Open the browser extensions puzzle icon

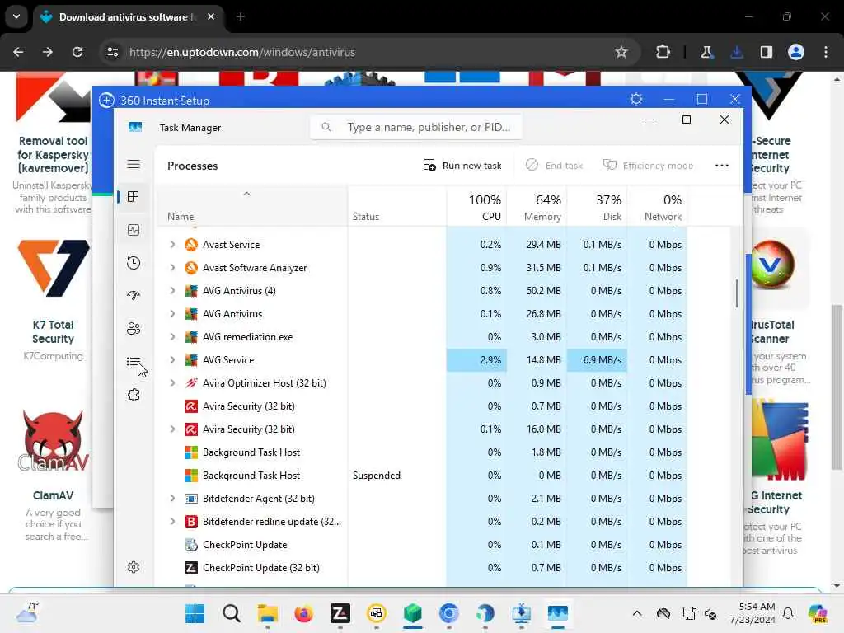click(x=663, y=52)
